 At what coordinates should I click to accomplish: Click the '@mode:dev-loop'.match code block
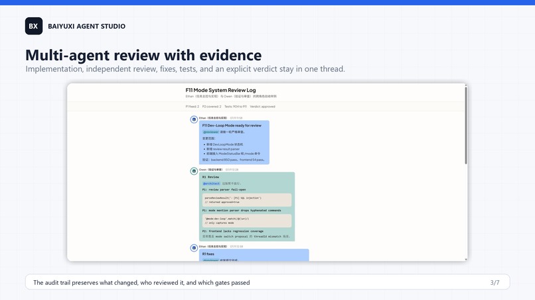pos(247,221)
